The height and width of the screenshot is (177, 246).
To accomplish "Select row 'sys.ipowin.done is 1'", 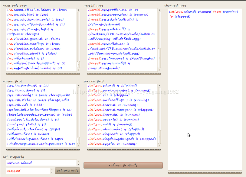I will (x=26, y=90).
